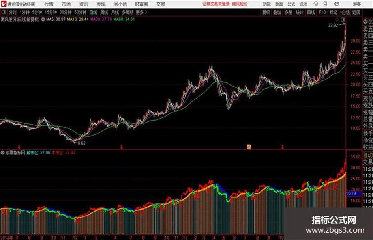
Task: Click the orange marker below the chart
Action: coord(249,147)
